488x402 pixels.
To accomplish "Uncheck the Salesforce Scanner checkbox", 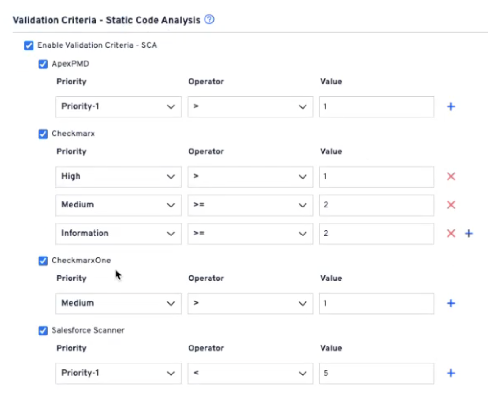I will [43, 330].
